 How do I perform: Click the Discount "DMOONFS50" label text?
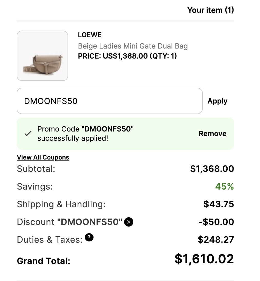70,222
